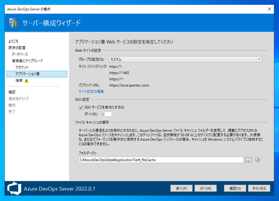Click the 適合性チェック step label
279x201 pixels.
[x=19, y=99]
